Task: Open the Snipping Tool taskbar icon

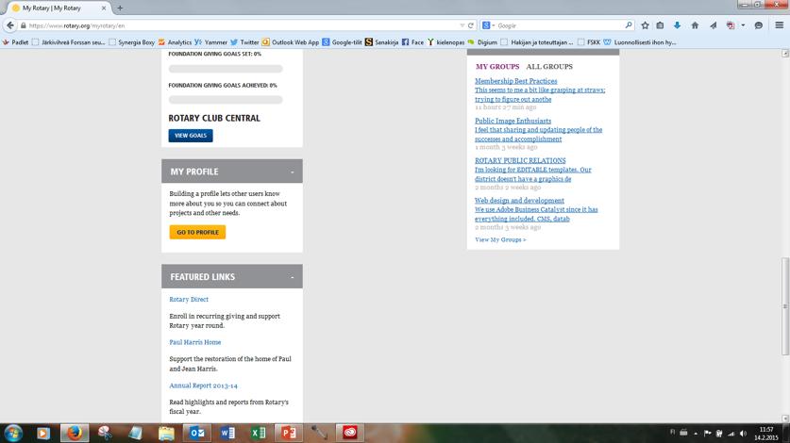Action: 105,433
